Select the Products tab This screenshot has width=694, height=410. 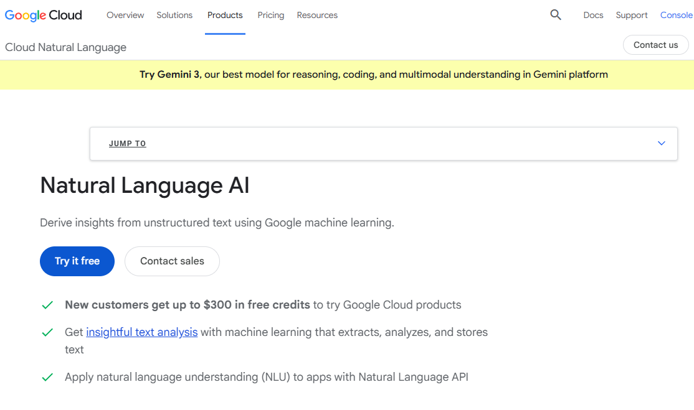pyautogui.click(x=225, y=15)
